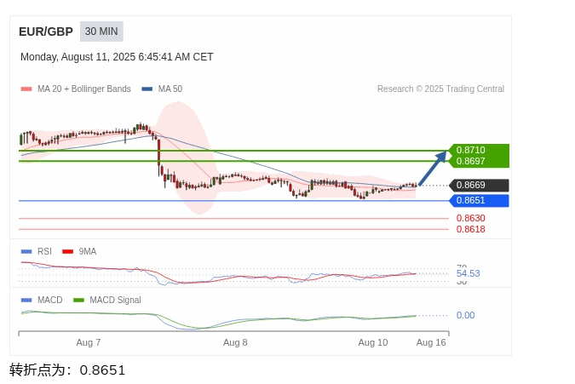Image resolution: width=575 pixels, height=384 pixels.
Task: Click the MA 50 legend swatch
Action: pos(147,89)
